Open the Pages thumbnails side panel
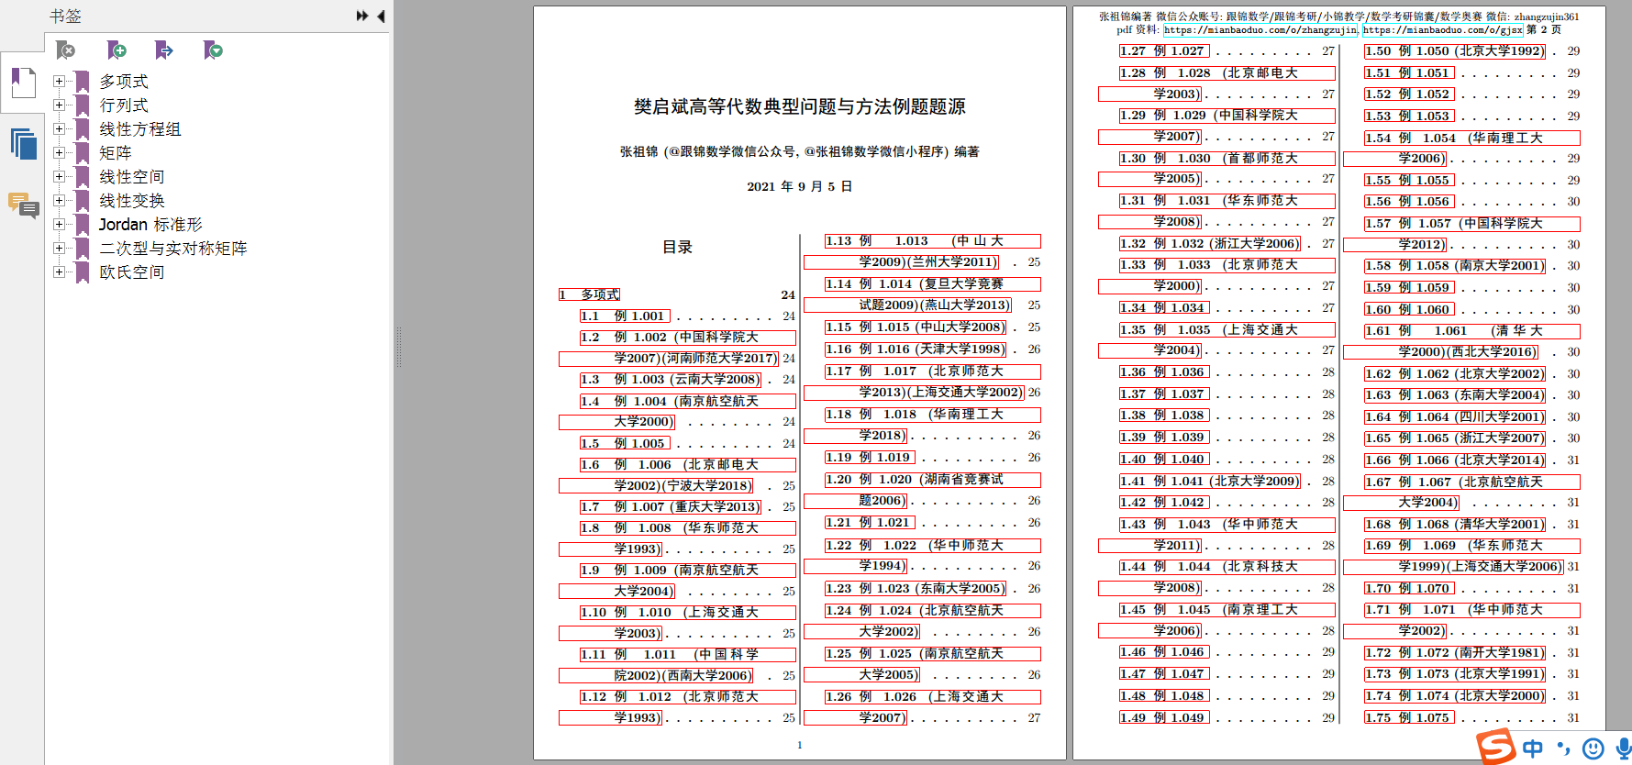Screen dimensions: 1632x765 23,144
